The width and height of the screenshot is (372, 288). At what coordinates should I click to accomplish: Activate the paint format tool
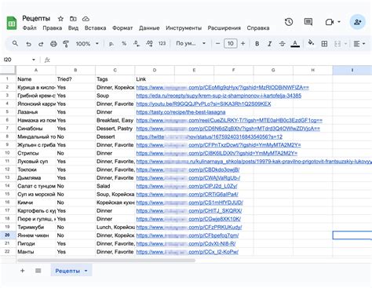66,44
